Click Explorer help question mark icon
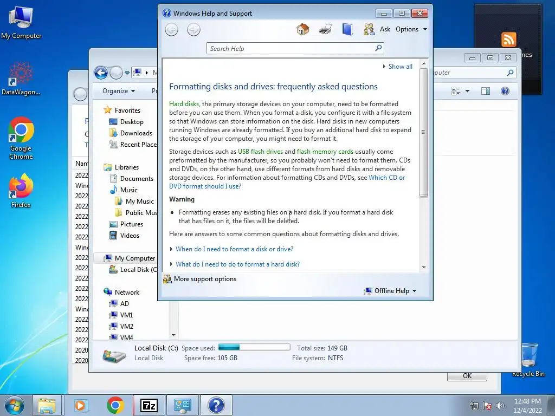Viewport: 555px width, 416px height. coord(505,91)
